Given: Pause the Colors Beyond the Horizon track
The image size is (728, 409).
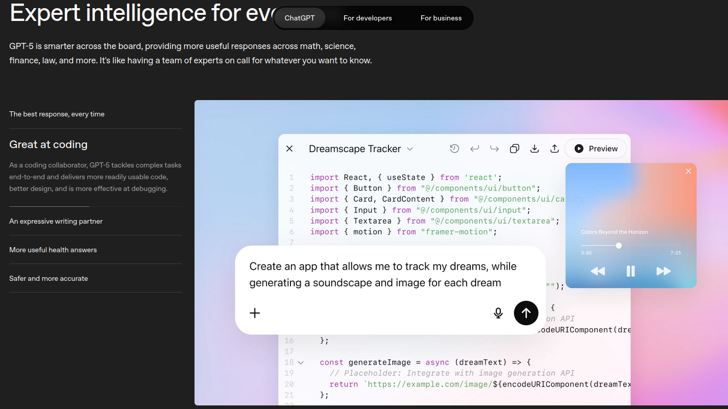Looking at the screenshot, I should (630, 271).
